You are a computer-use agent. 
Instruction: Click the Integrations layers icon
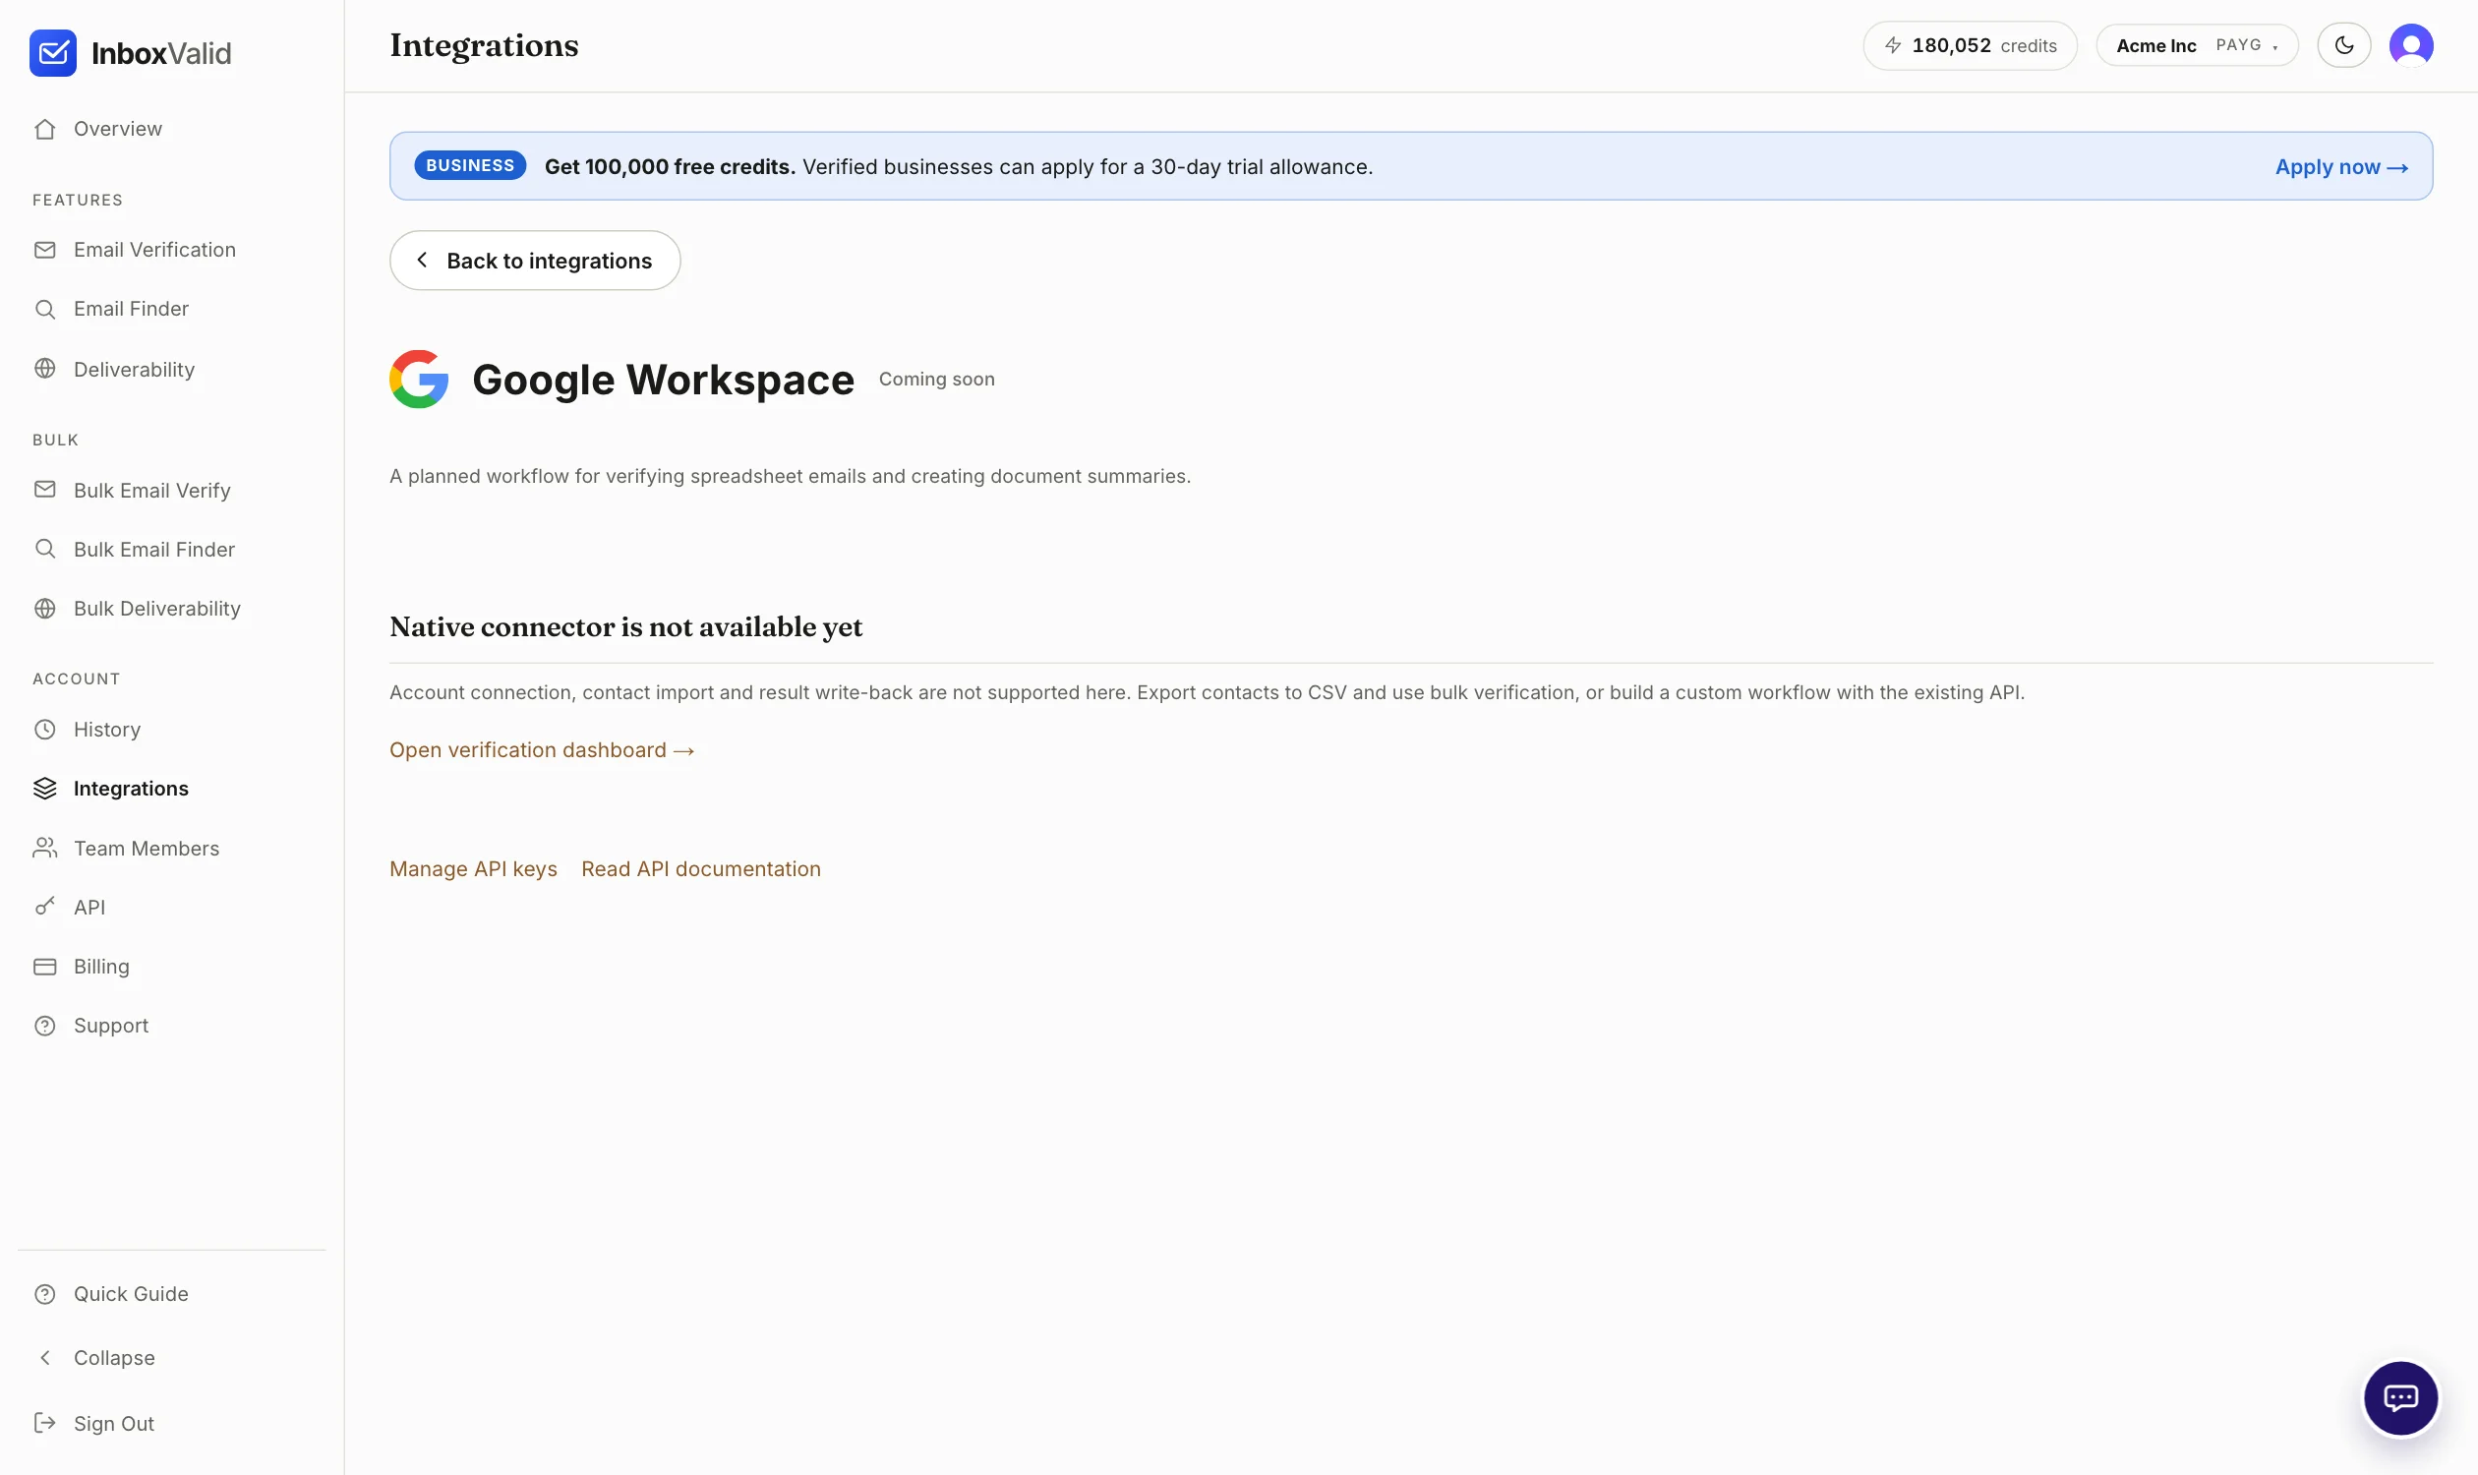[44, 789]
